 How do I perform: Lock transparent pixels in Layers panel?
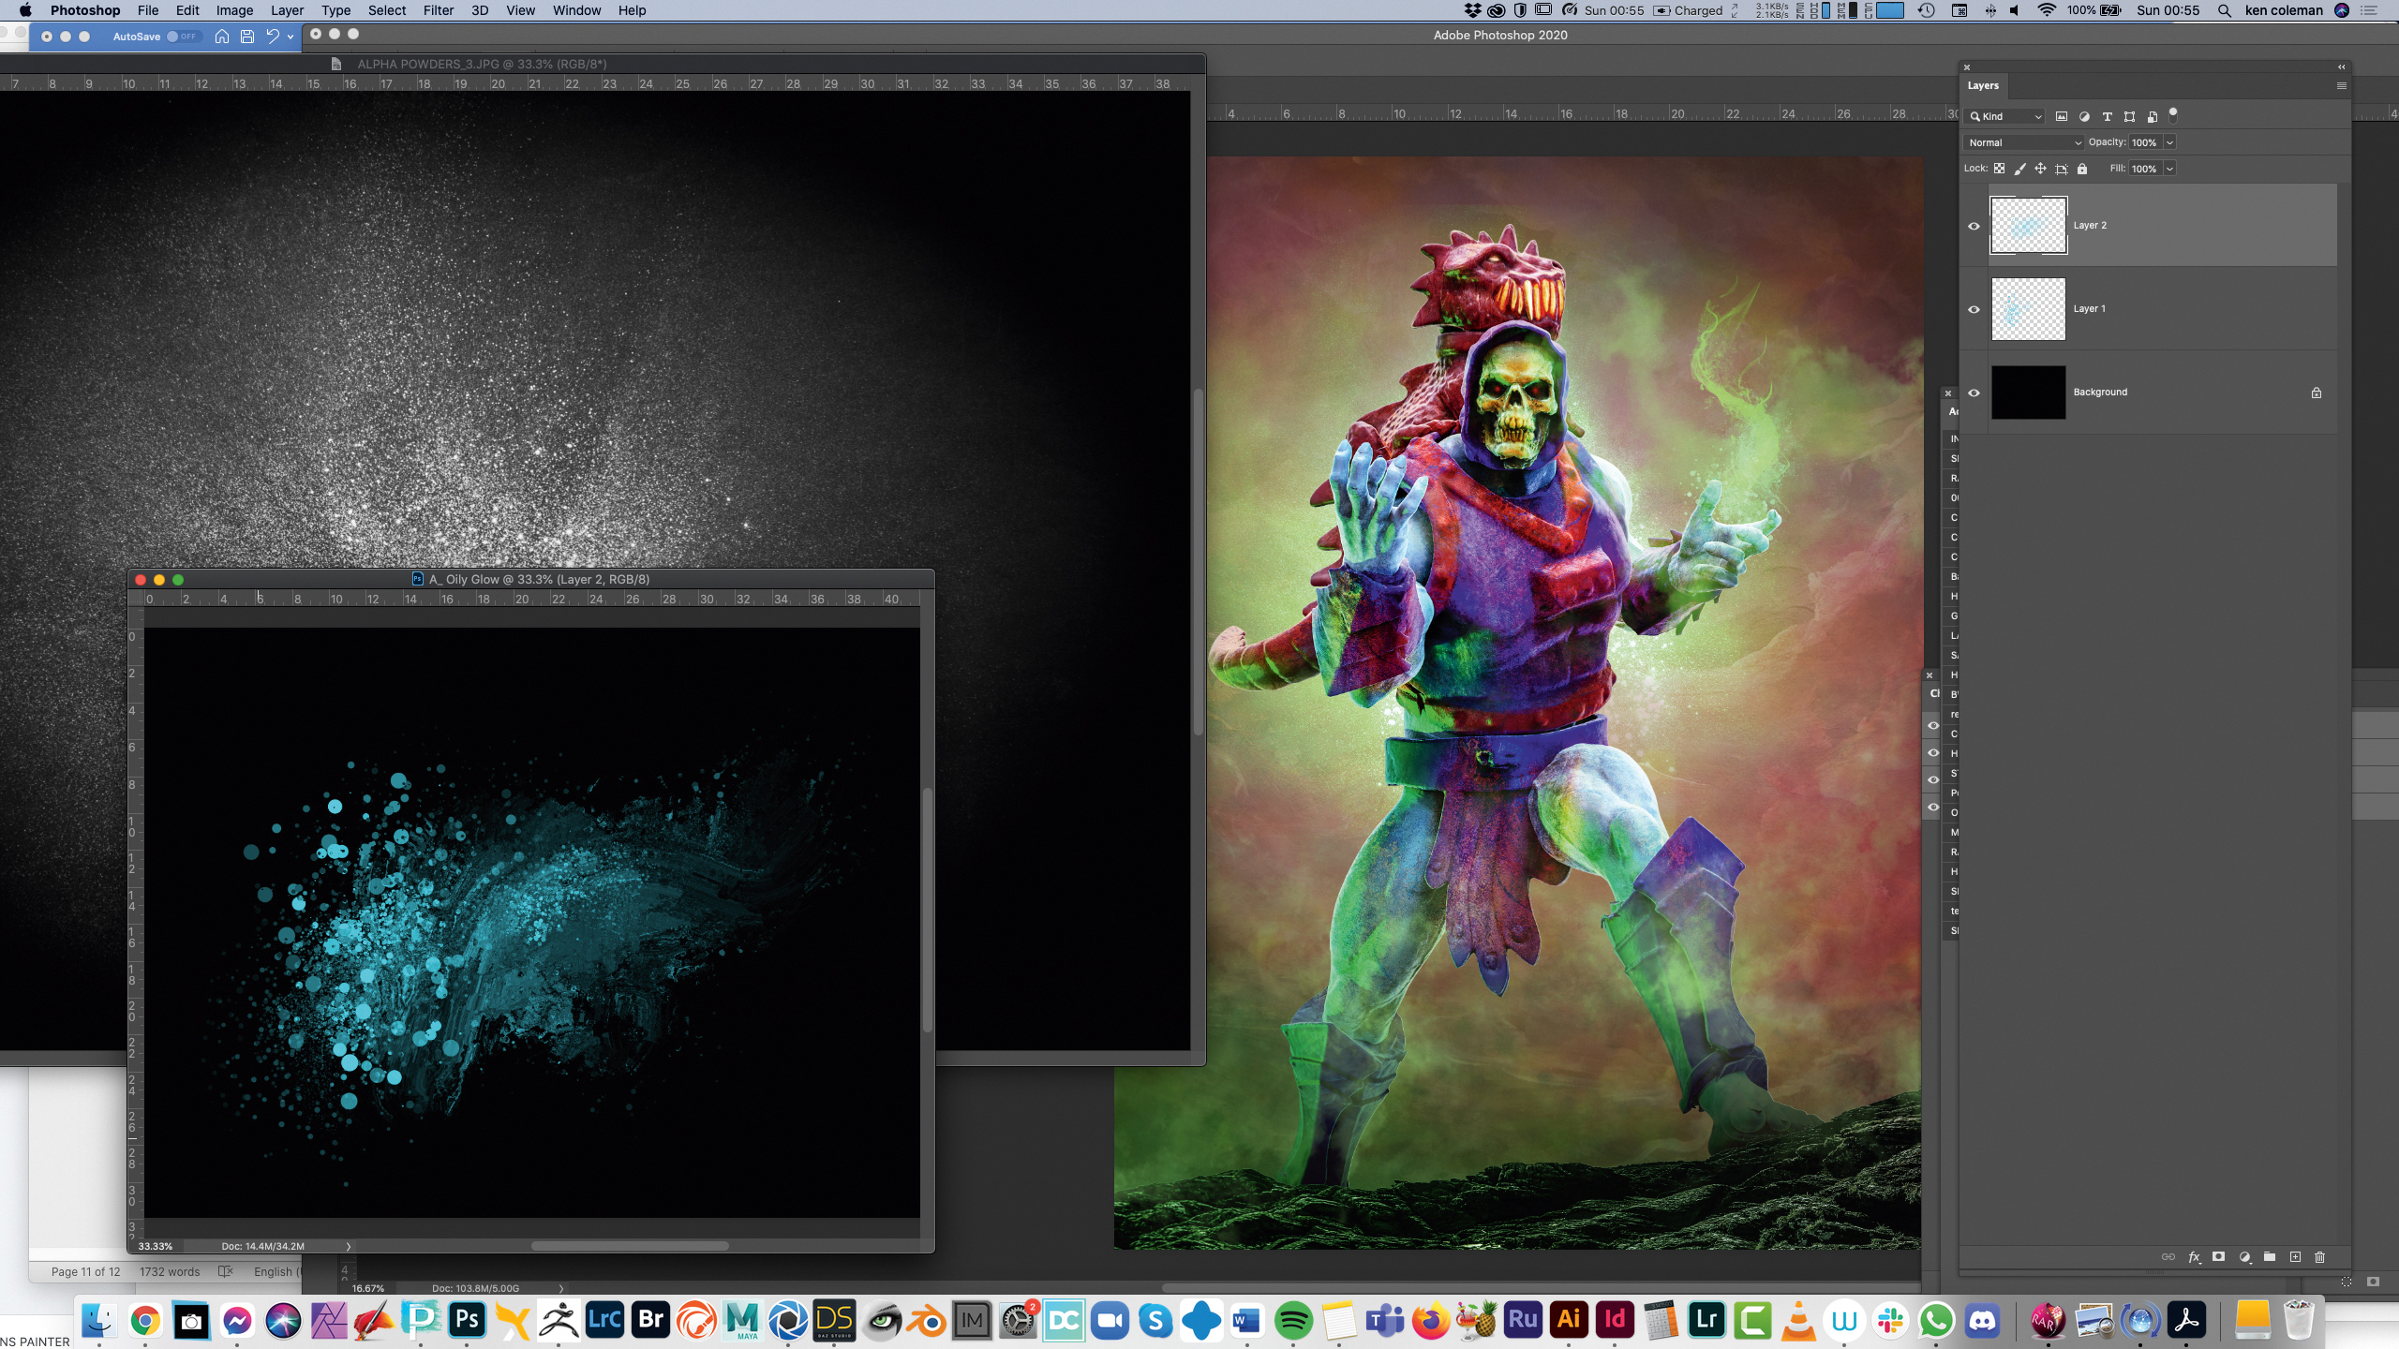1999,169
